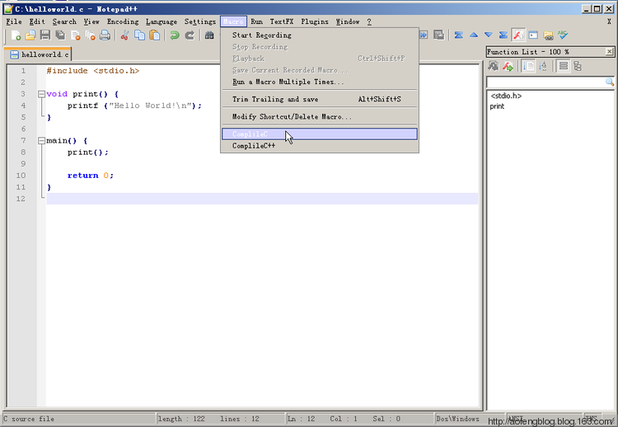Switch Function List to flat list view
This screenshot has height=427, width=618.
(564, 66)
